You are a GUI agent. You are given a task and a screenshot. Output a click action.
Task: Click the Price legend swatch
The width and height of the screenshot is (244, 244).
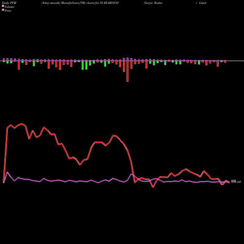(x=3, y=10)
